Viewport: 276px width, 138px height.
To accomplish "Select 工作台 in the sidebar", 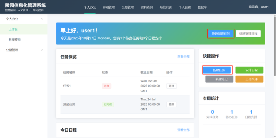I will coord(13,29).
